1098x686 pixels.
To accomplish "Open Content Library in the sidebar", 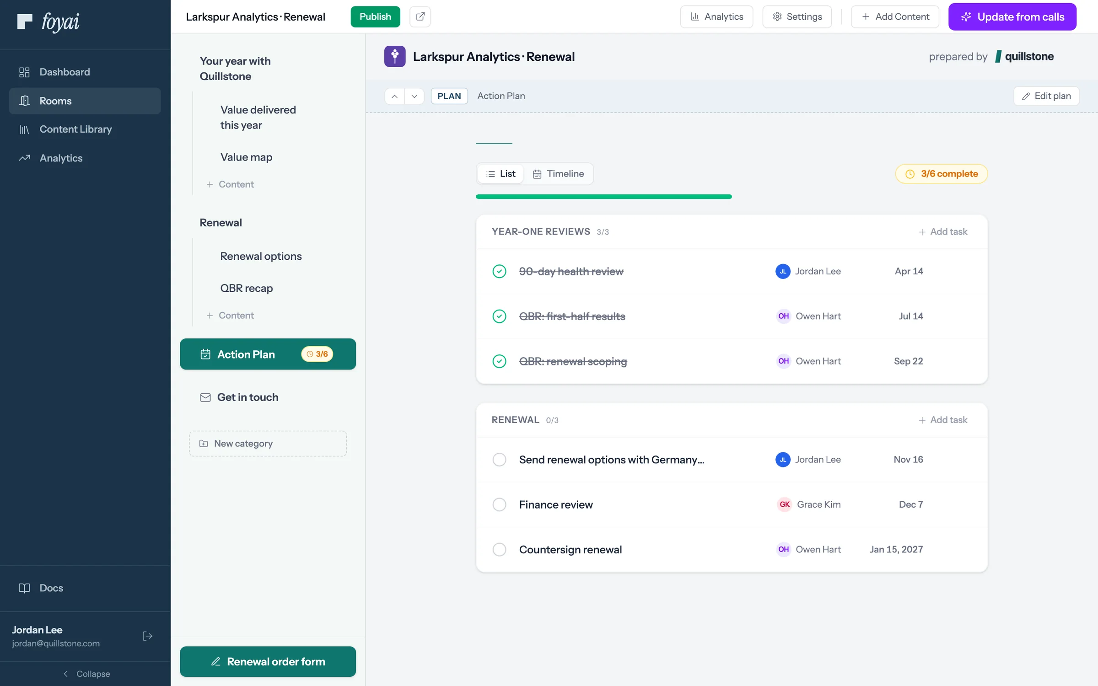I will tap(85, 129).
